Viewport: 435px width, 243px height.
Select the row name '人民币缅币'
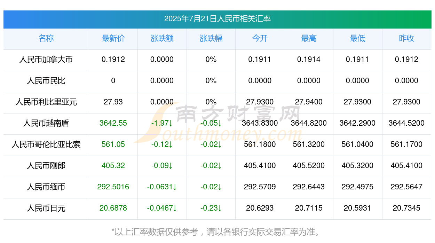tap(46, 187)
